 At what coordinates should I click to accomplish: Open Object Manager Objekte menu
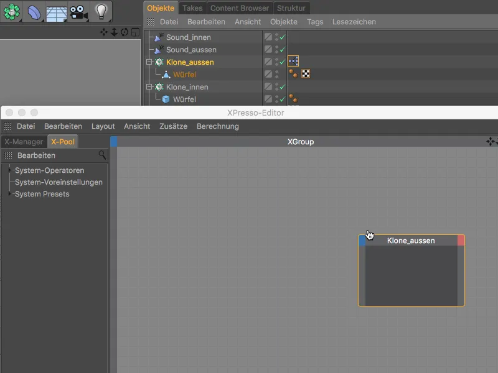pyautogui.click(x=284, y=22)
